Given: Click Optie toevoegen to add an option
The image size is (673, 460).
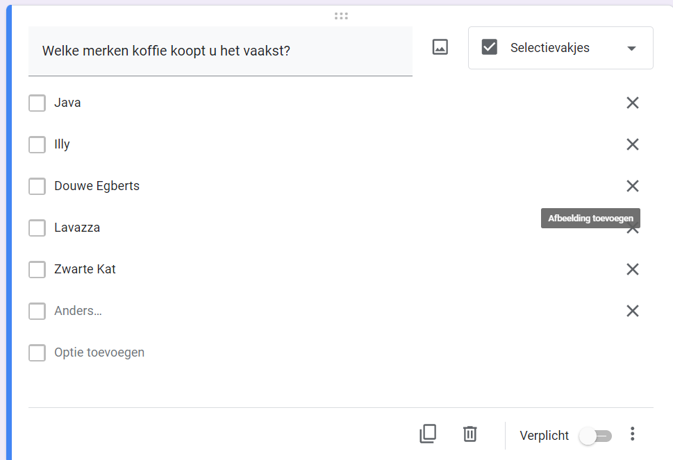Looking at the screenshot, I should coord(99,352).
